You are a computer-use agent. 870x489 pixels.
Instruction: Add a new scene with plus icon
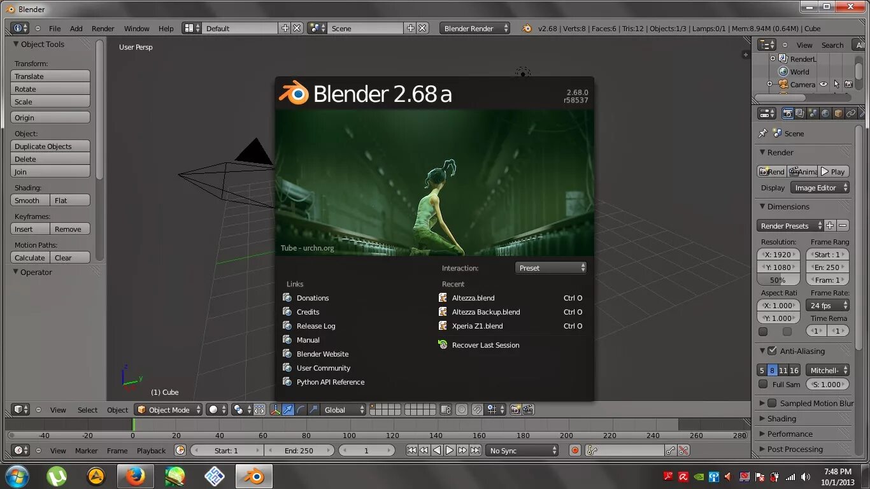(410, 28)
